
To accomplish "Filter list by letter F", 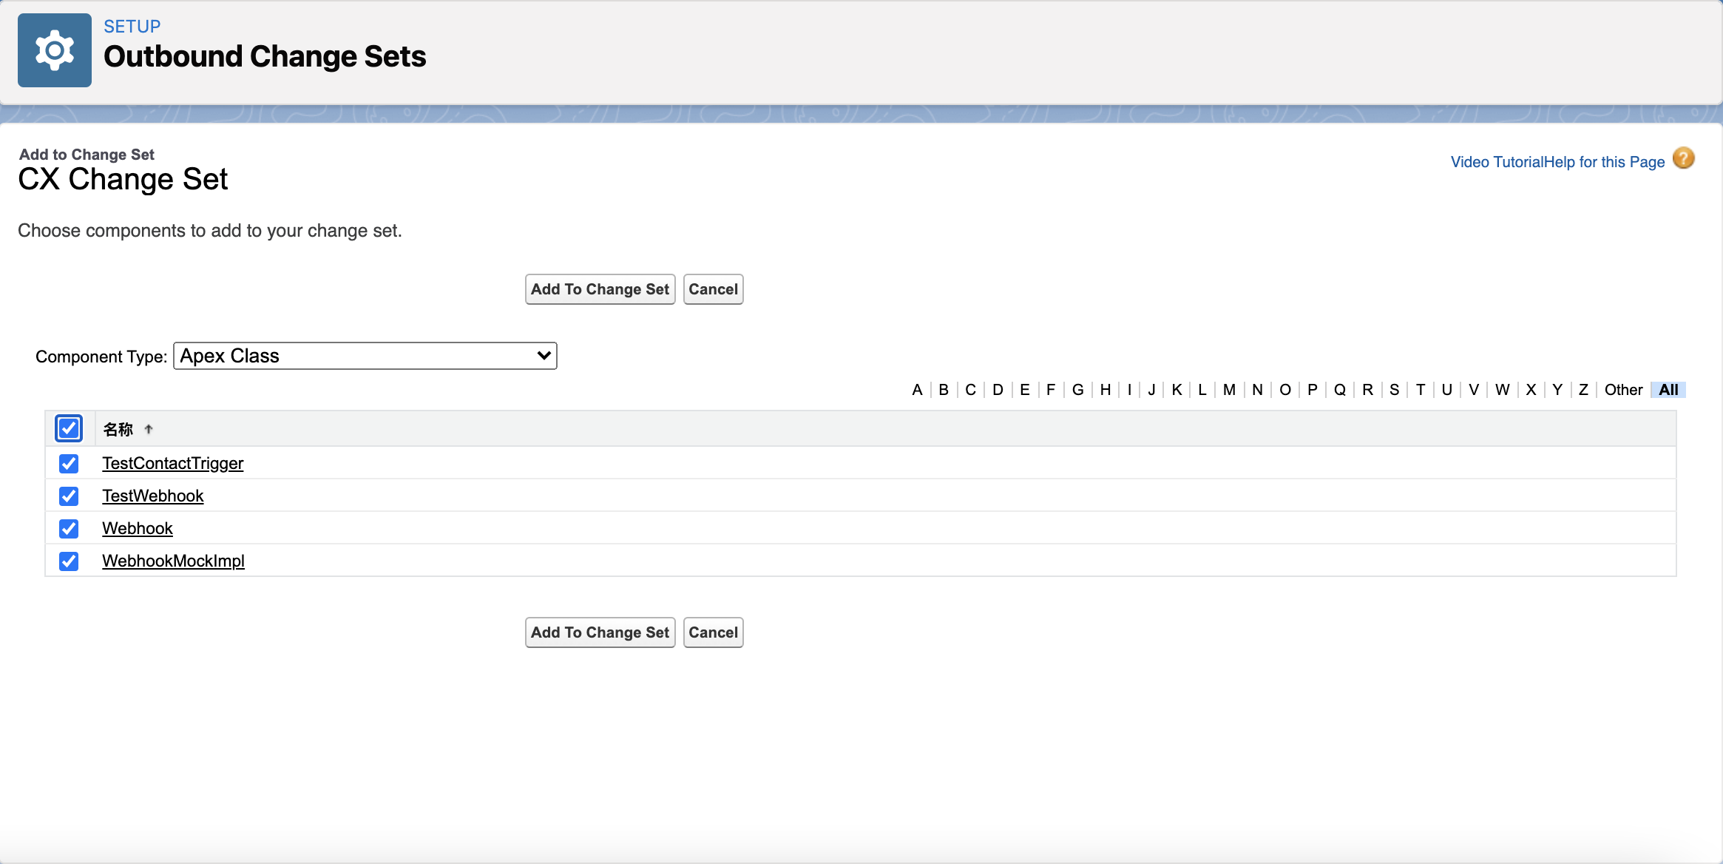I will point(1050,390).
